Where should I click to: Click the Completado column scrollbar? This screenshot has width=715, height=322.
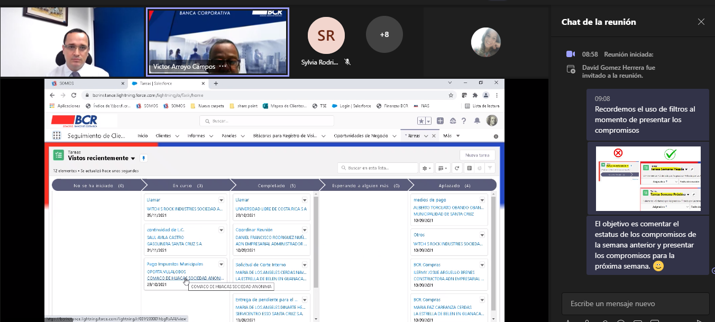(x=316, y=242)
